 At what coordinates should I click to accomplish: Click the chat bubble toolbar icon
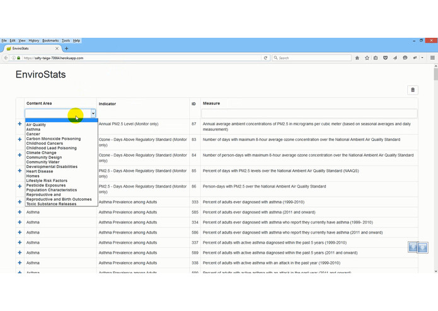405,58
